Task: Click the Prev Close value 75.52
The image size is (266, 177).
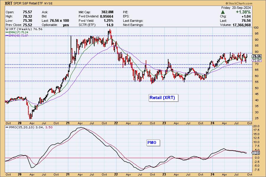Action: (x=27, y=25)
